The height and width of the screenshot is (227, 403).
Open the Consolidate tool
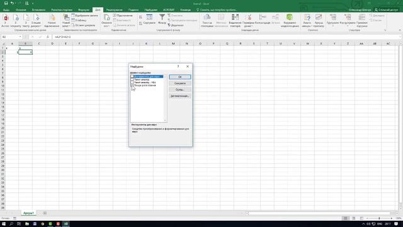(263, 20)
